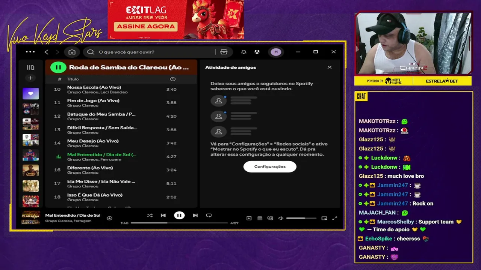Screen dimensions: 481x270
Task: Click the Título column header
Action: (x=73, y=79)
